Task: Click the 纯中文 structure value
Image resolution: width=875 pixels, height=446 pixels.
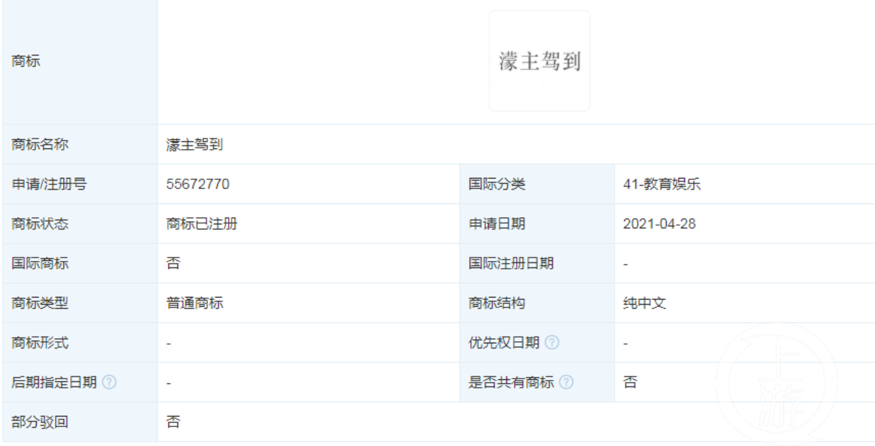Action: [644, 303]
